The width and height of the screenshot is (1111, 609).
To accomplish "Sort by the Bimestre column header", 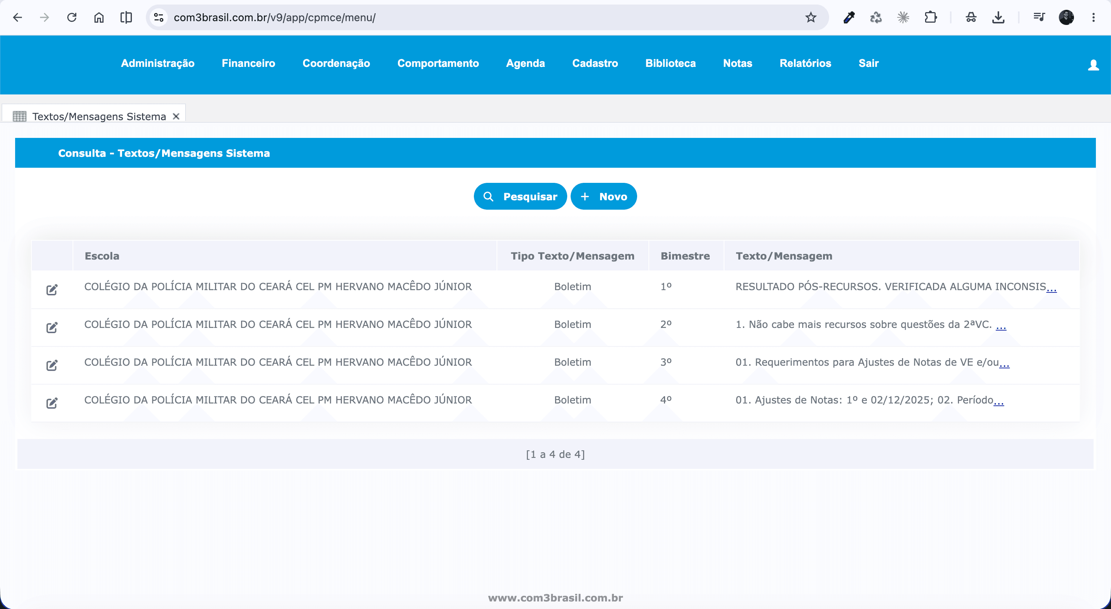I will [x=685, y=256].
